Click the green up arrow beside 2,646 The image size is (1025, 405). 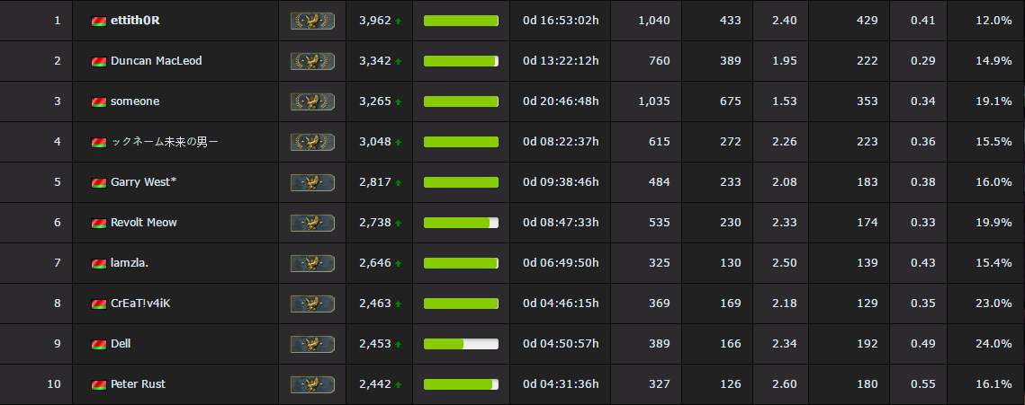click(x=398, y=263)
